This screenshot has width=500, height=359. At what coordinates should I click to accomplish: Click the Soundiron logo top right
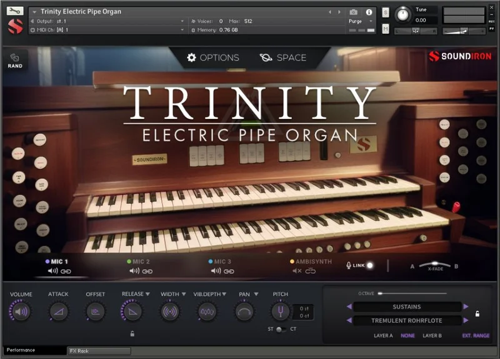pos(460,56)
